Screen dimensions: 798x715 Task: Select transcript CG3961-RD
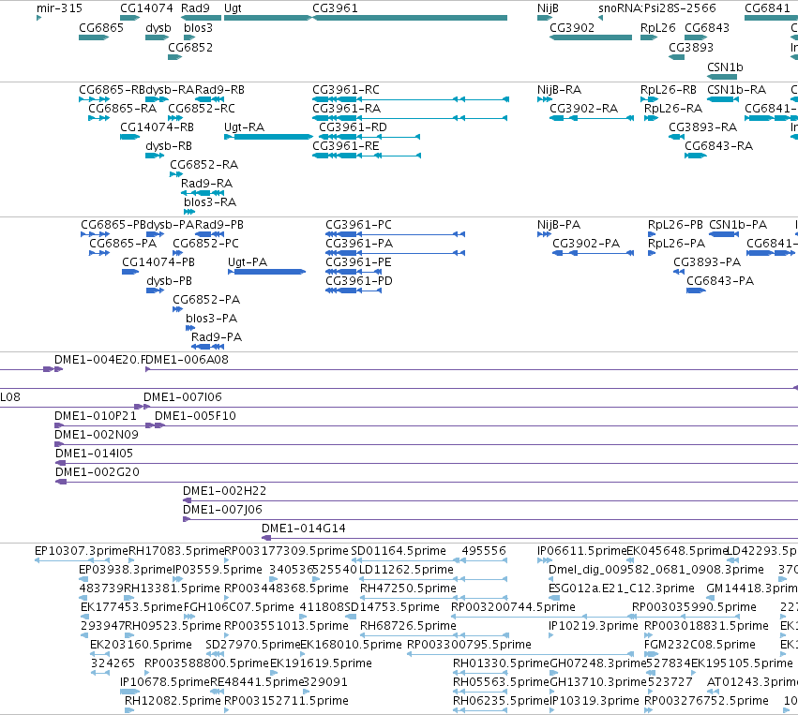[x=369, y=137]
